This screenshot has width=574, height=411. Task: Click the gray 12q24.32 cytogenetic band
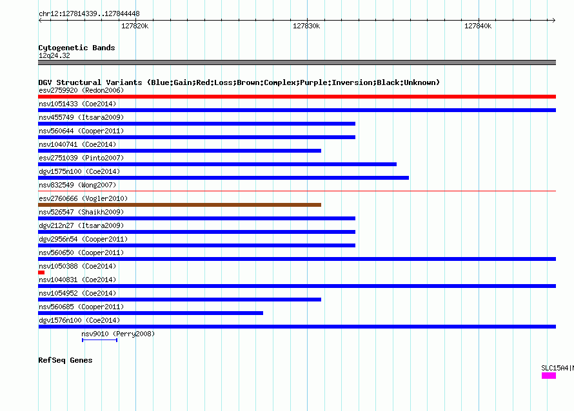pos(297,62)
